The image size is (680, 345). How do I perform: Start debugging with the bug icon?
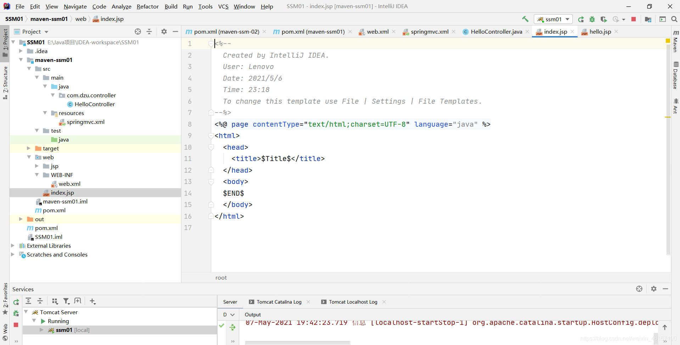(x=592, y=19)
